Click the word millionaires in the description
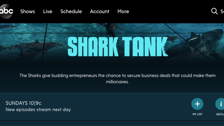 point(118,82)
